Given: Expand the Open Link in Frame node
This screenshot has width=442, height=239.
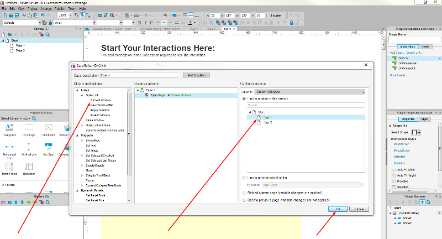Looking at the screenshot, I should coord(82,125).
